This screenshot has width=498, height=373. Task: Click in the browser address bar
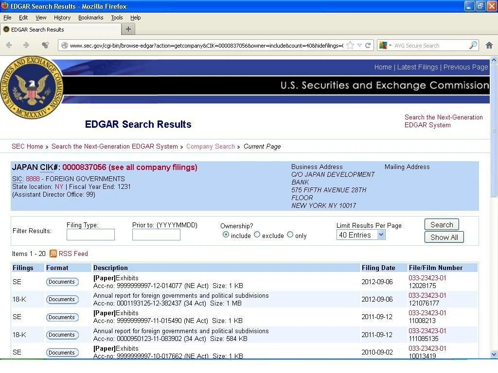coord(206,45)
